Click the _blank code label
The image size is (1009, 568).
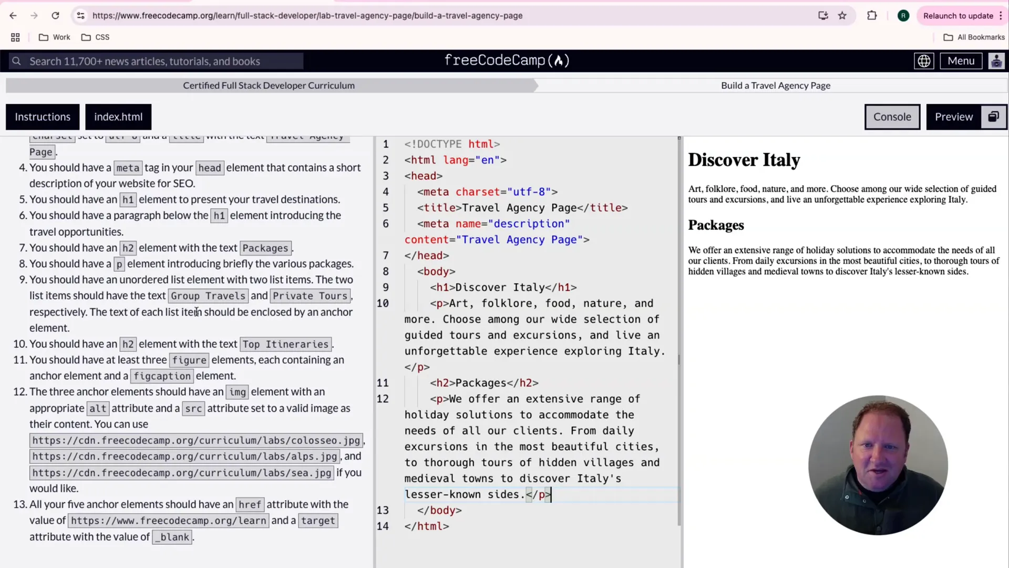[172, 537]
